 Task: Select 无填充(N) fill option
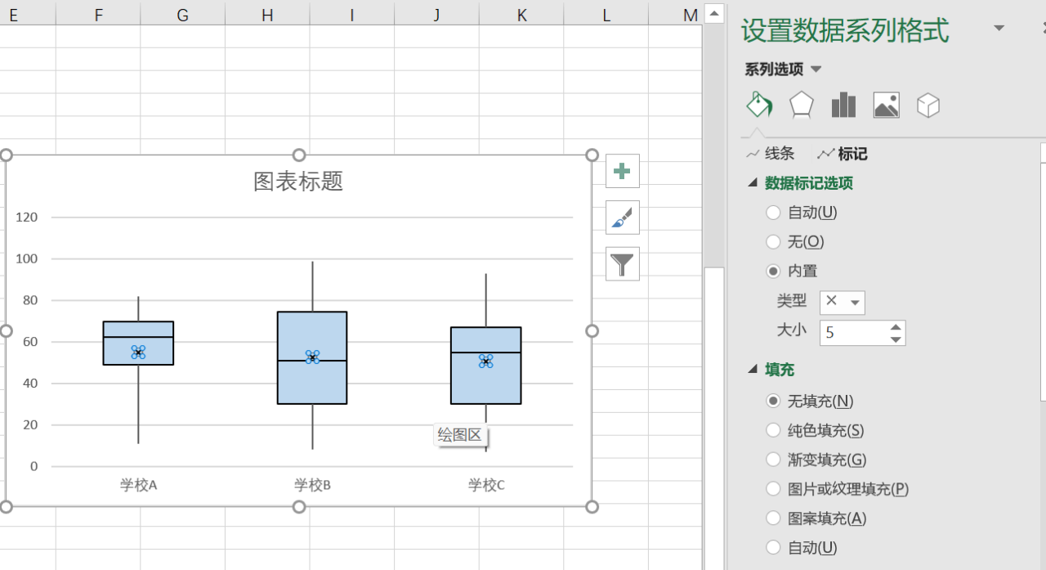pyautogui.click(x=810, y=402)
